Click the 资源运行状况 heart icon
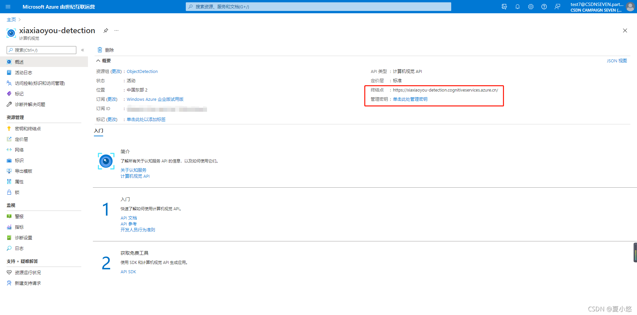The image size is (637, 315). tap(9, 273)
